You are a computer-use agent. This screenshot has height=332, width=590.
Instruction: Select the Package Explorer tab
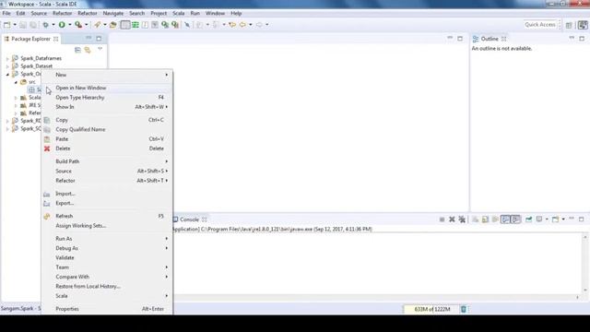(30, 39)
